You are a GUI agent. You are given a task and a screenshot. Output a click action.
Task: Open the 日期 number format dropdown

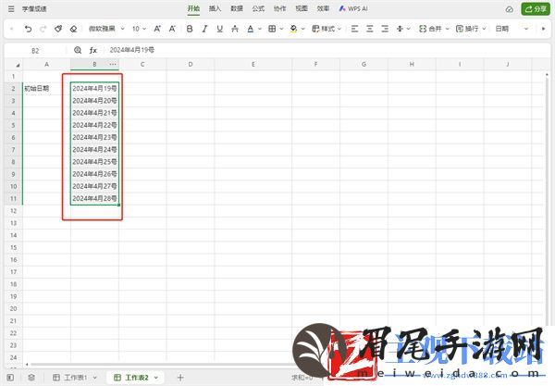pyautogui.click(x=512, y=29)
